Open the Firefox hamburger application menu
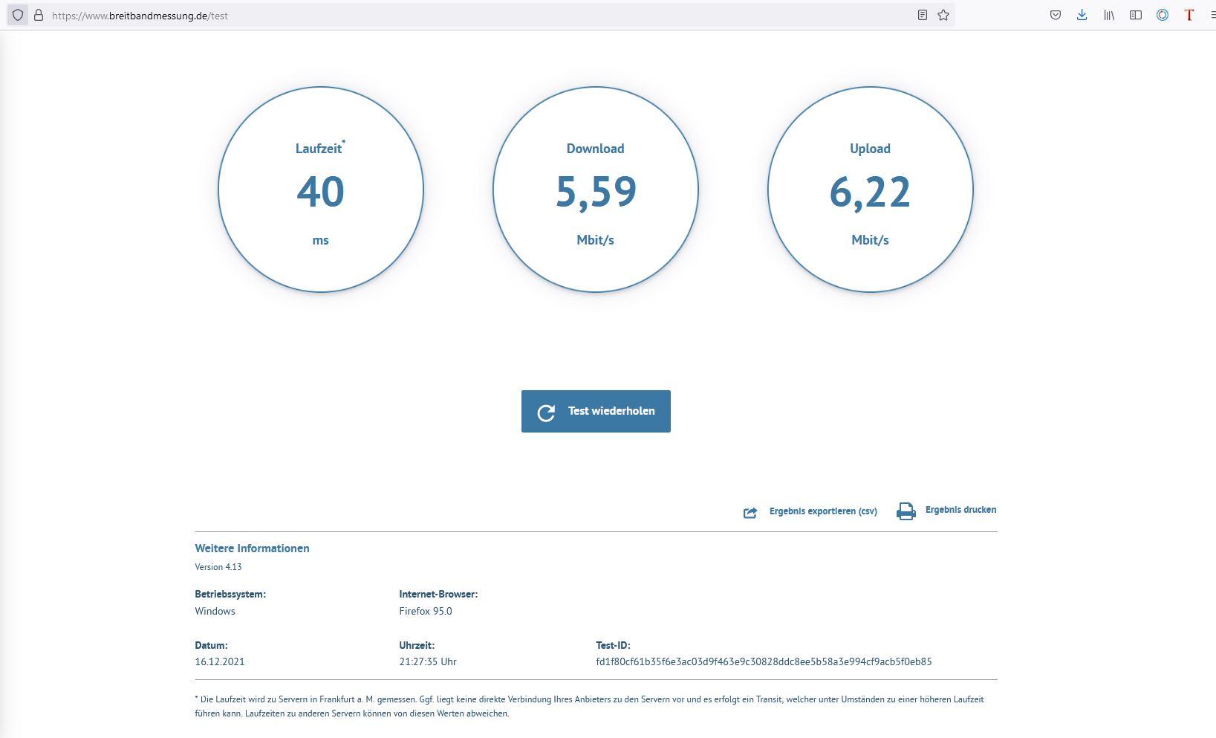 click(1212, 15)
